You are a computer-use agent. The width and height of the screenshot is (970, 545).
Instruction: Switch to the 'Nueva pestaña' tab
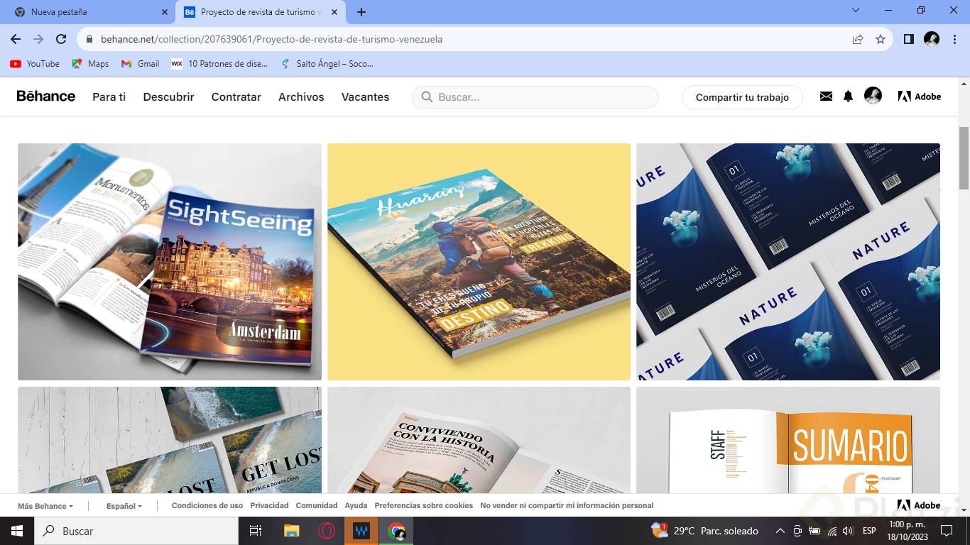(87, 12)
